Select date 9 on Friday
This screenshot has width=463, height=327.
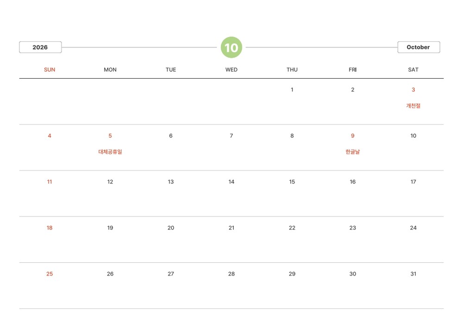click(352, 136)
